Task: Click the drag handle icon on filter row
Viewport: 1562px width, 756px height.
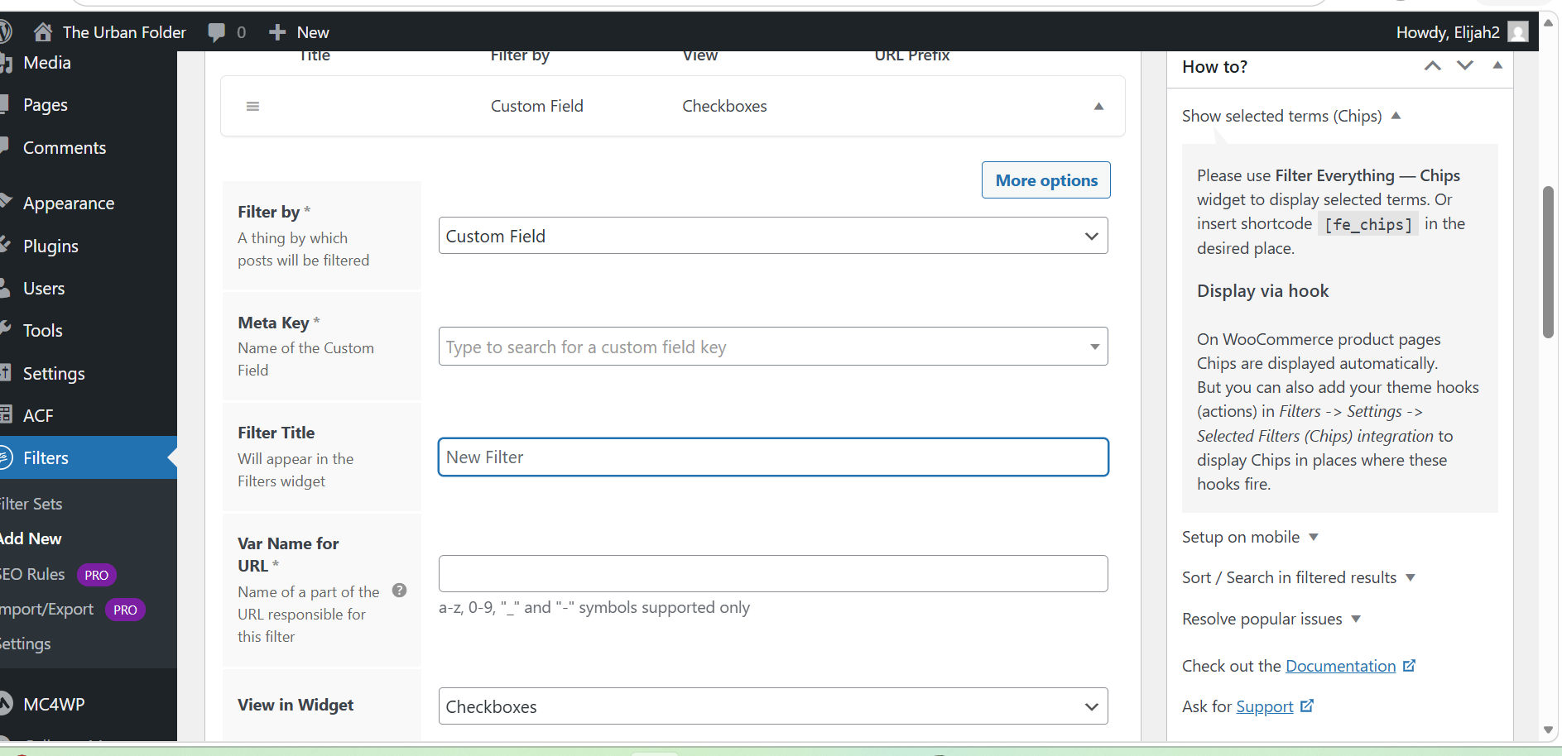Action: pos(253,106)
